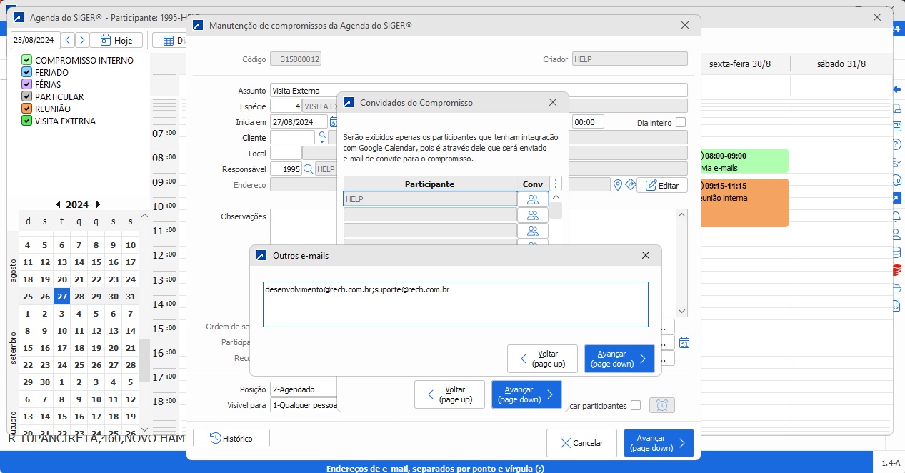The width and height of the screenshot is (905, 473).
Task: Open the folder icon in right sidebar
Action: pyautogui.click(x=897, y=287)
